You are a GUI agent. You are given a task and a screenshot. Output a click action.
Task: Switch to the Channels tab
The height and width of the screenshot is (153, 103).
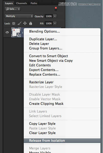(21, 3)
